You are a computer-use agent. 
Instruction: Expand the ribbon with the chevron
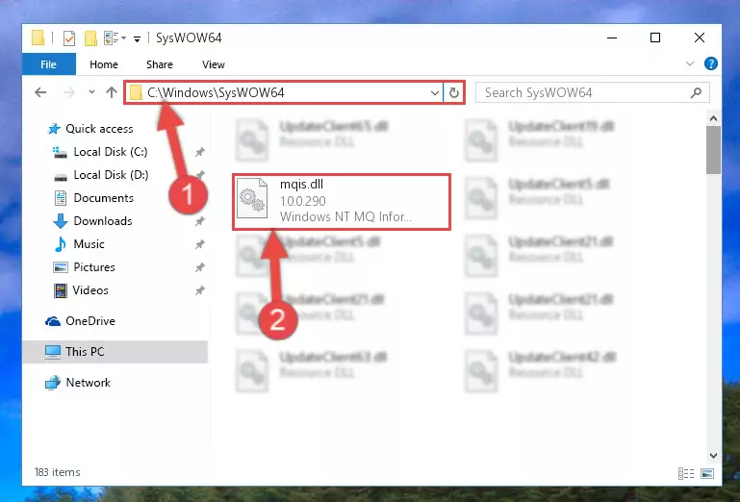[690, 63]
